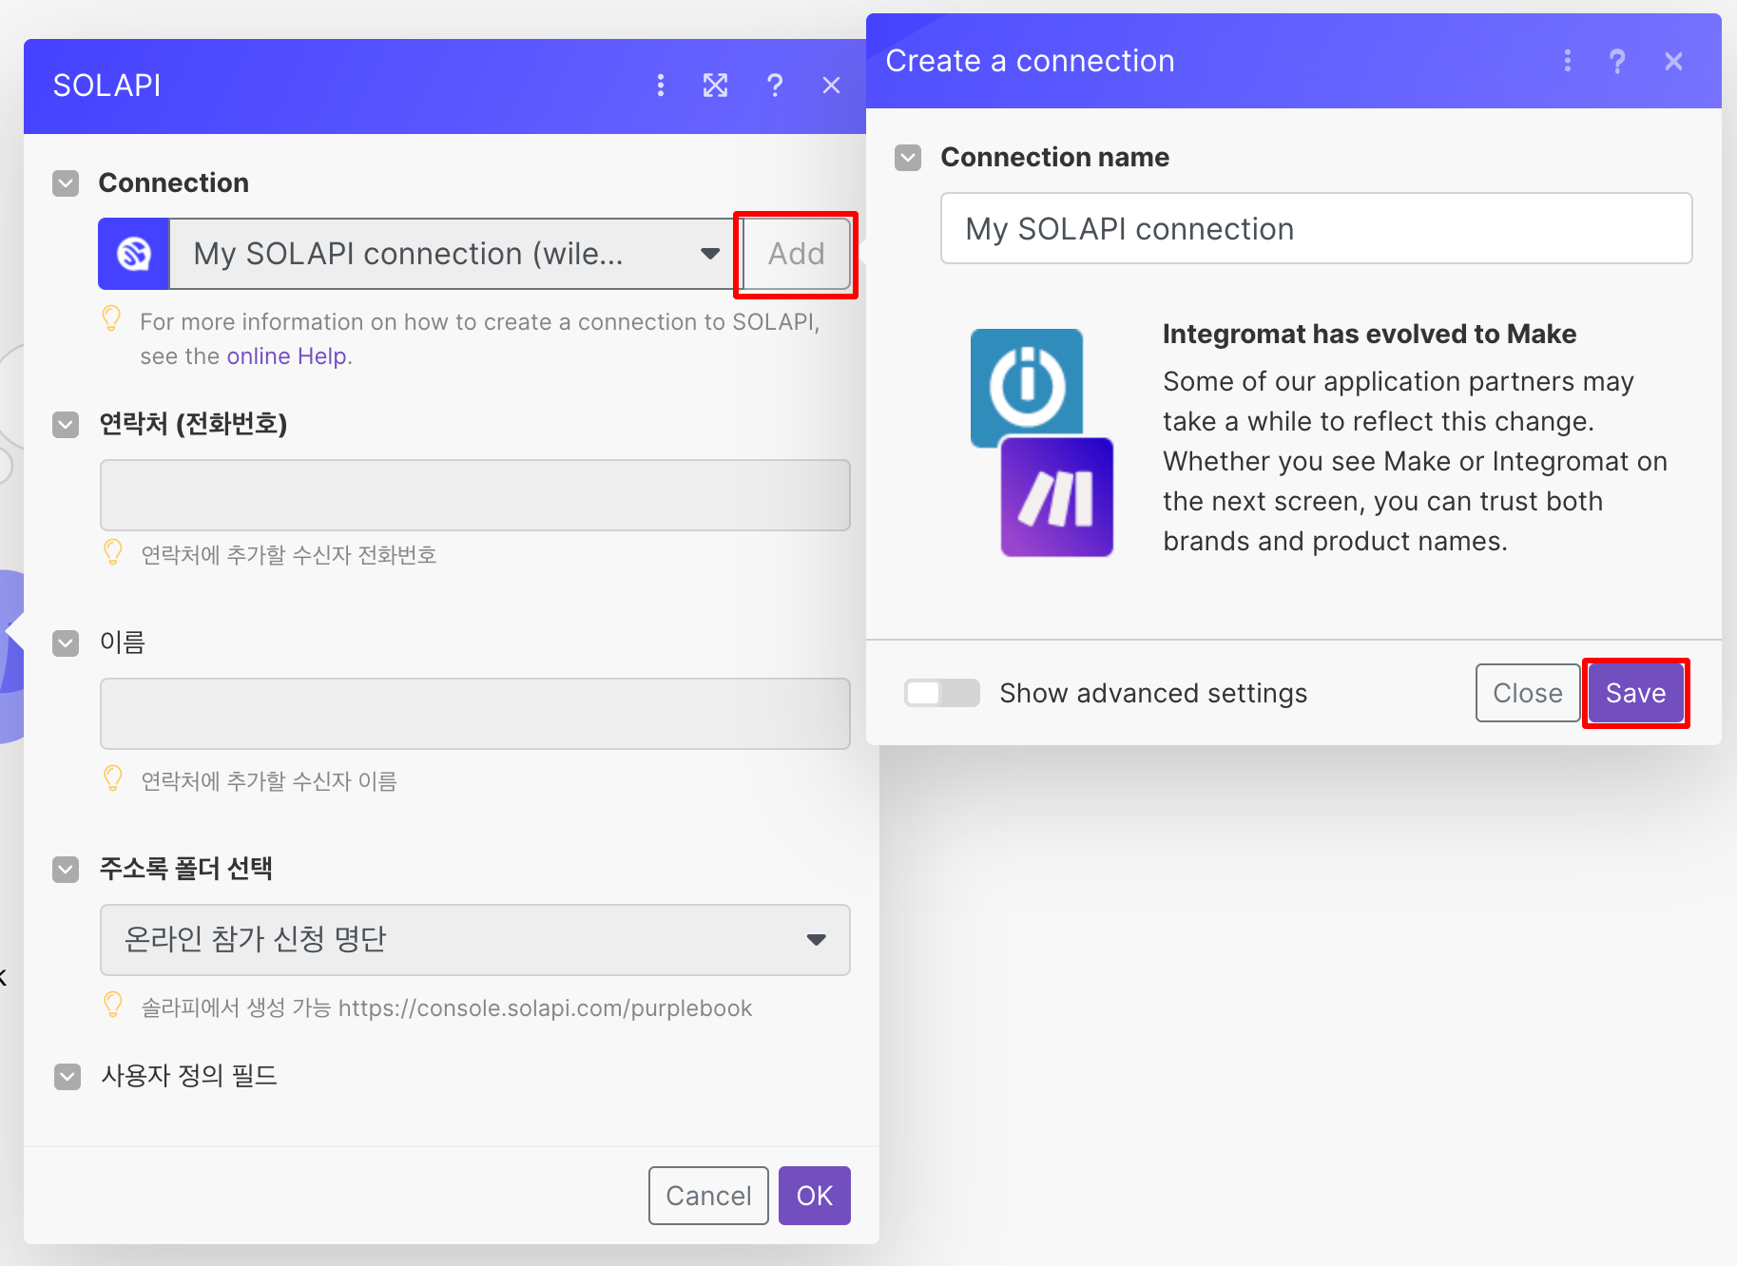The height and width of the screenshot is (1266, 1737).
Task: Click the 'Integromat has evolved to Make' heading
Action: coord(1369,334)
